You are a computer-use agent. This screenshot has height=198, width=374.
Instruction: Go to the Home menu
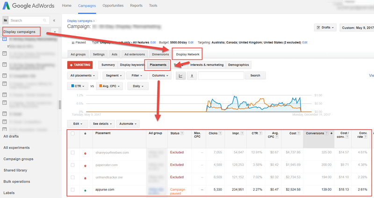tap(66, 6)
